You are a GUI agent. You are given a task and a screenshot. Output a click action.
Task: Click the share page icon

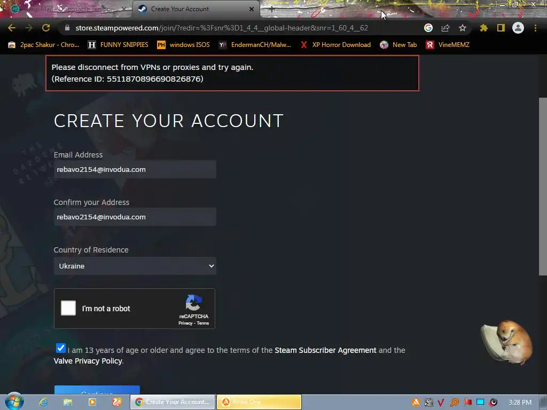pyautogui.click(x=446, y=28)
